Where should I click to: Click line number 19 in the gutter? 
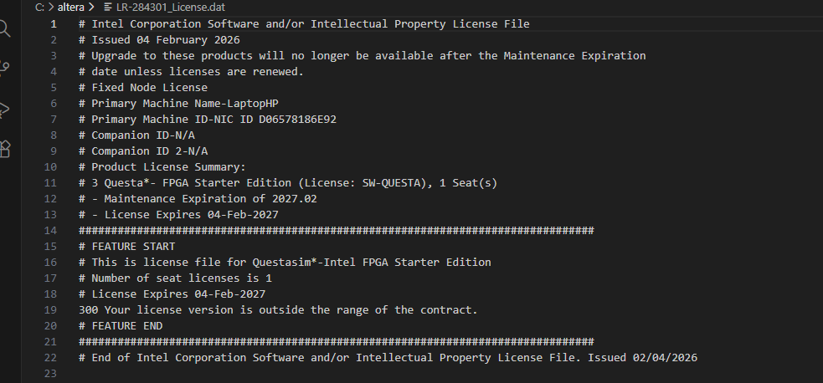[54, 309]
